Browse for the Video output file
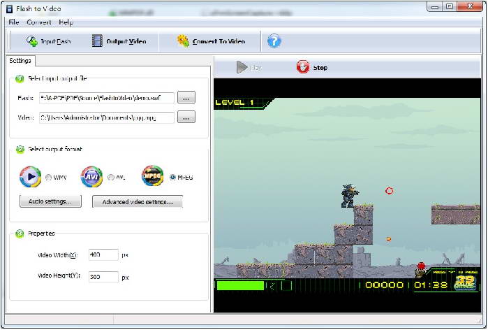The width and height of the screenshot is (488, 330). 186,117
